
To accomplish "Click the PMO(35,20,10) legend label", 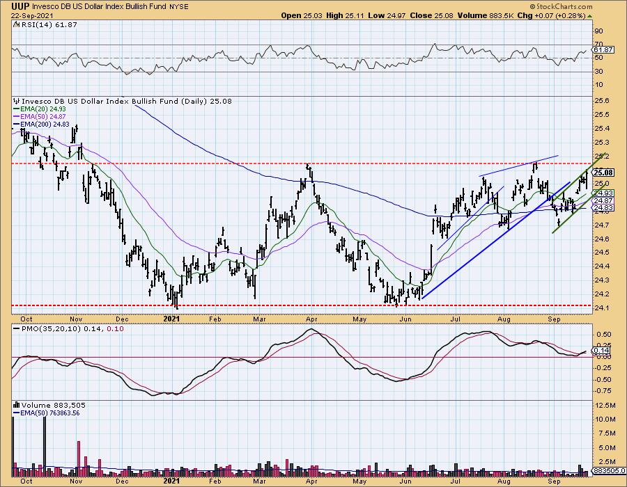I will pyautogui.click(x=52, y=329).
